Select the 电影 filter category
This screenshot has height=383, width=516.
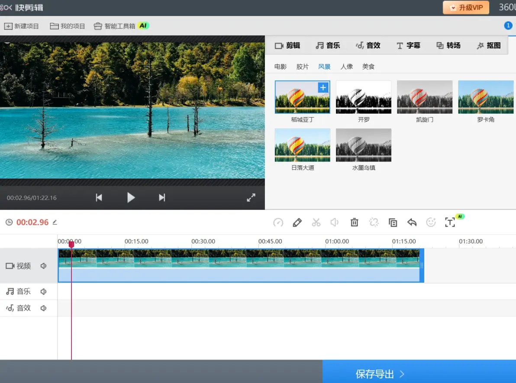[x=281, y=67]
